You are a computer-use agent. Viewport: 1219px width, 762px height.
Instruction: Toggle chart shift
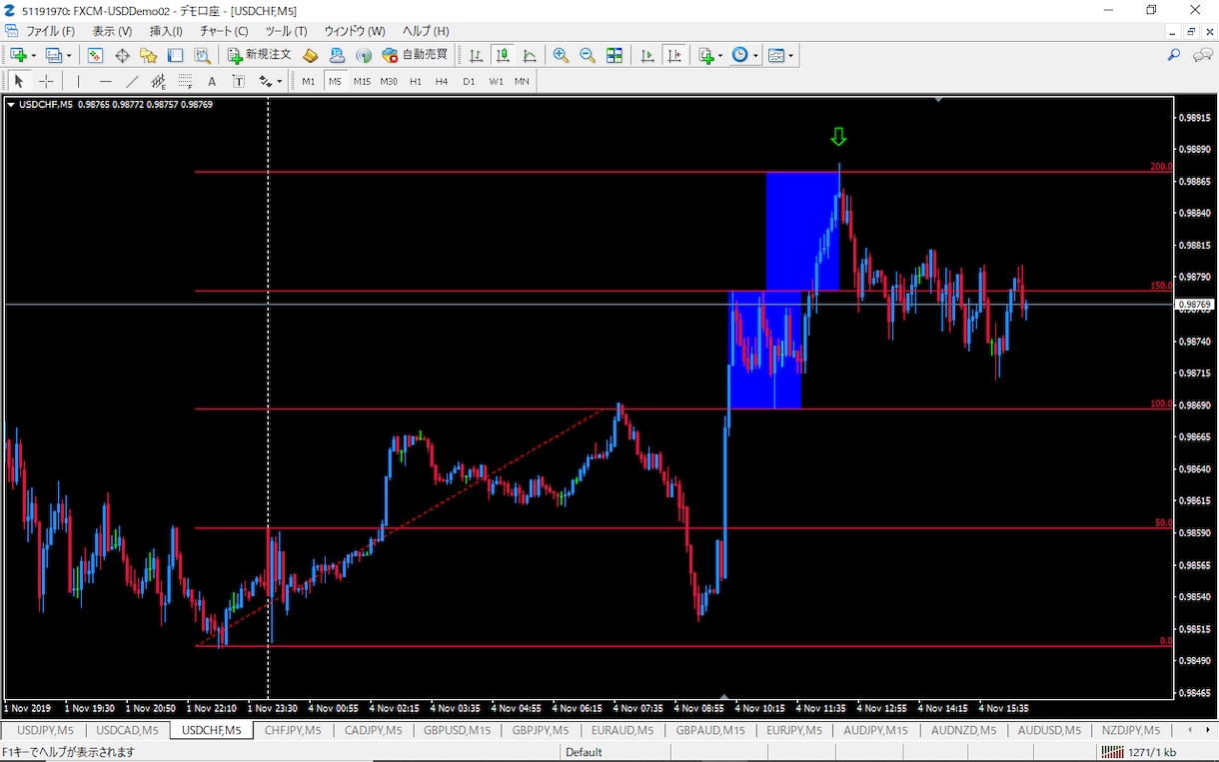[x=674, y=56]
